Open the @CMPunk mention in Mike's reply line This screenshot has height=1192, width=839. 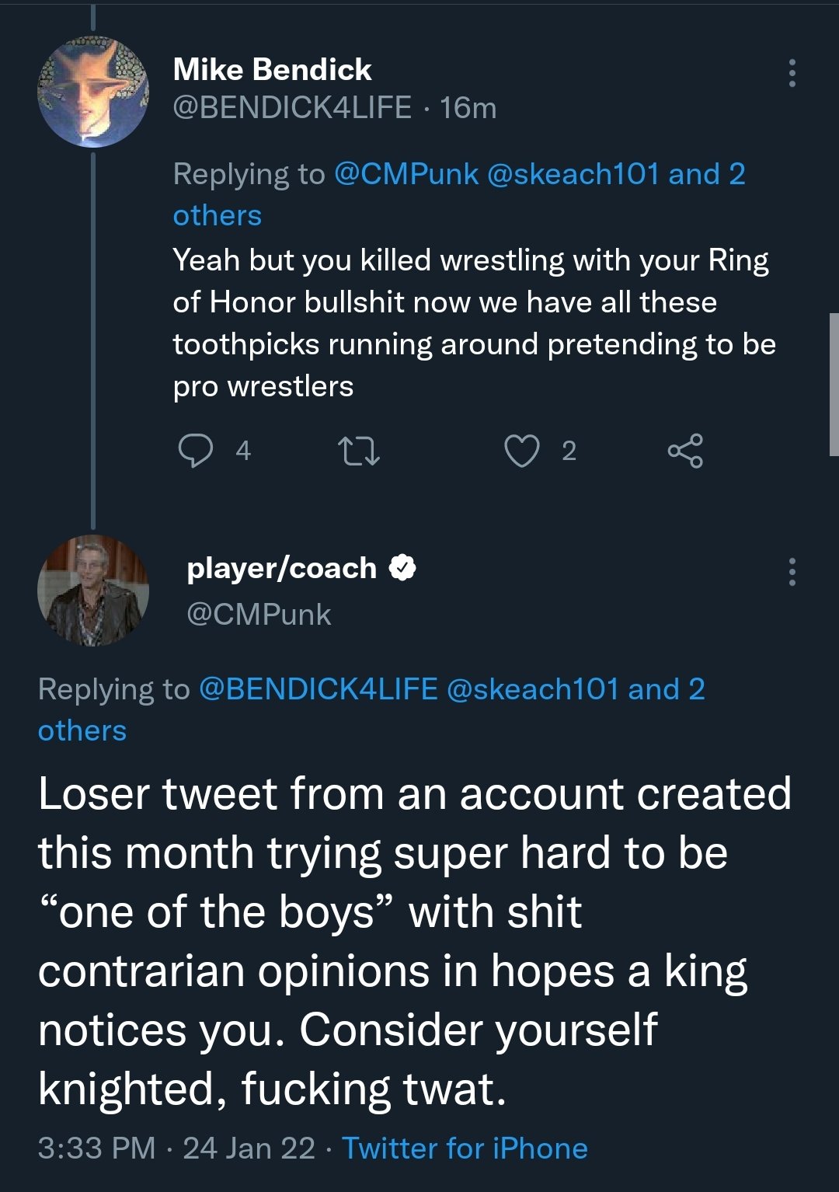(406, 174)
